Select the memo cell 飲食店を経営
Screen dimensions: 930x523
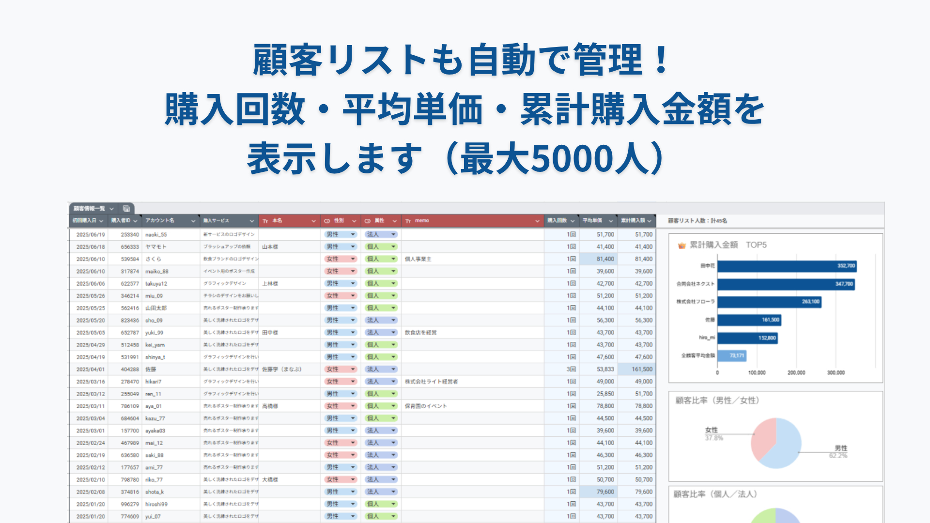point(473,333)
